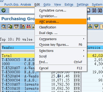The width and height of the screenshot is (103, 92).
Task: Open the System menu
Action: click(97, 5)
